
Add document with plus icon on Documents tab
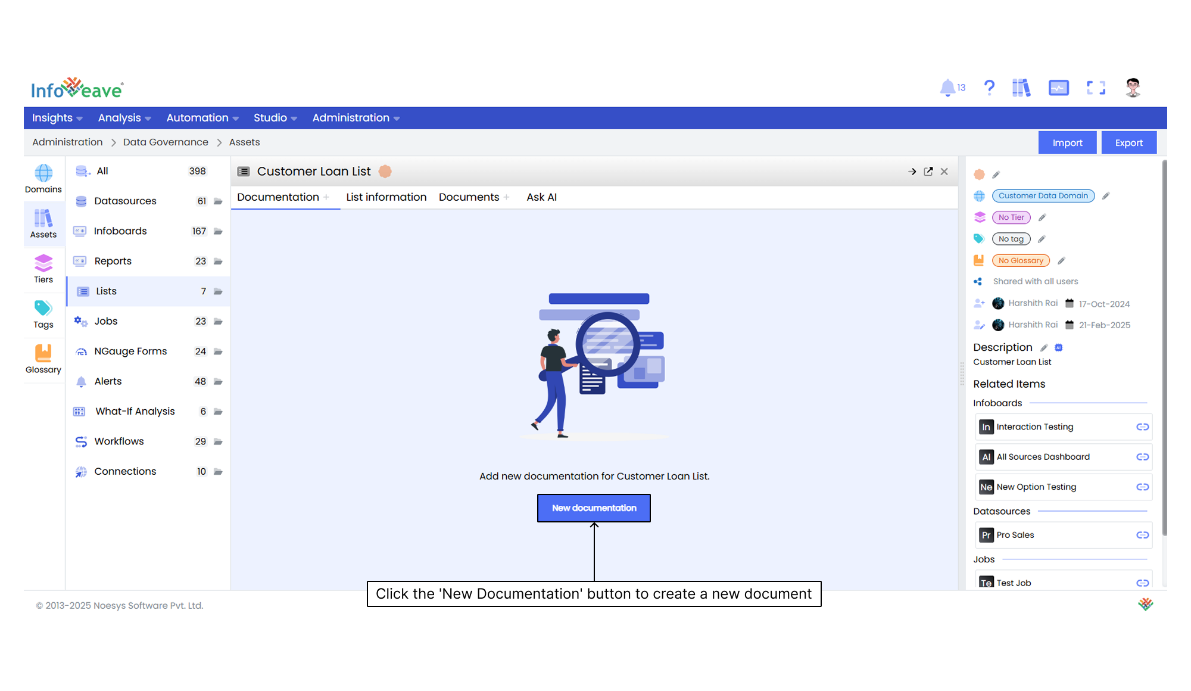[x=506, y=197]
